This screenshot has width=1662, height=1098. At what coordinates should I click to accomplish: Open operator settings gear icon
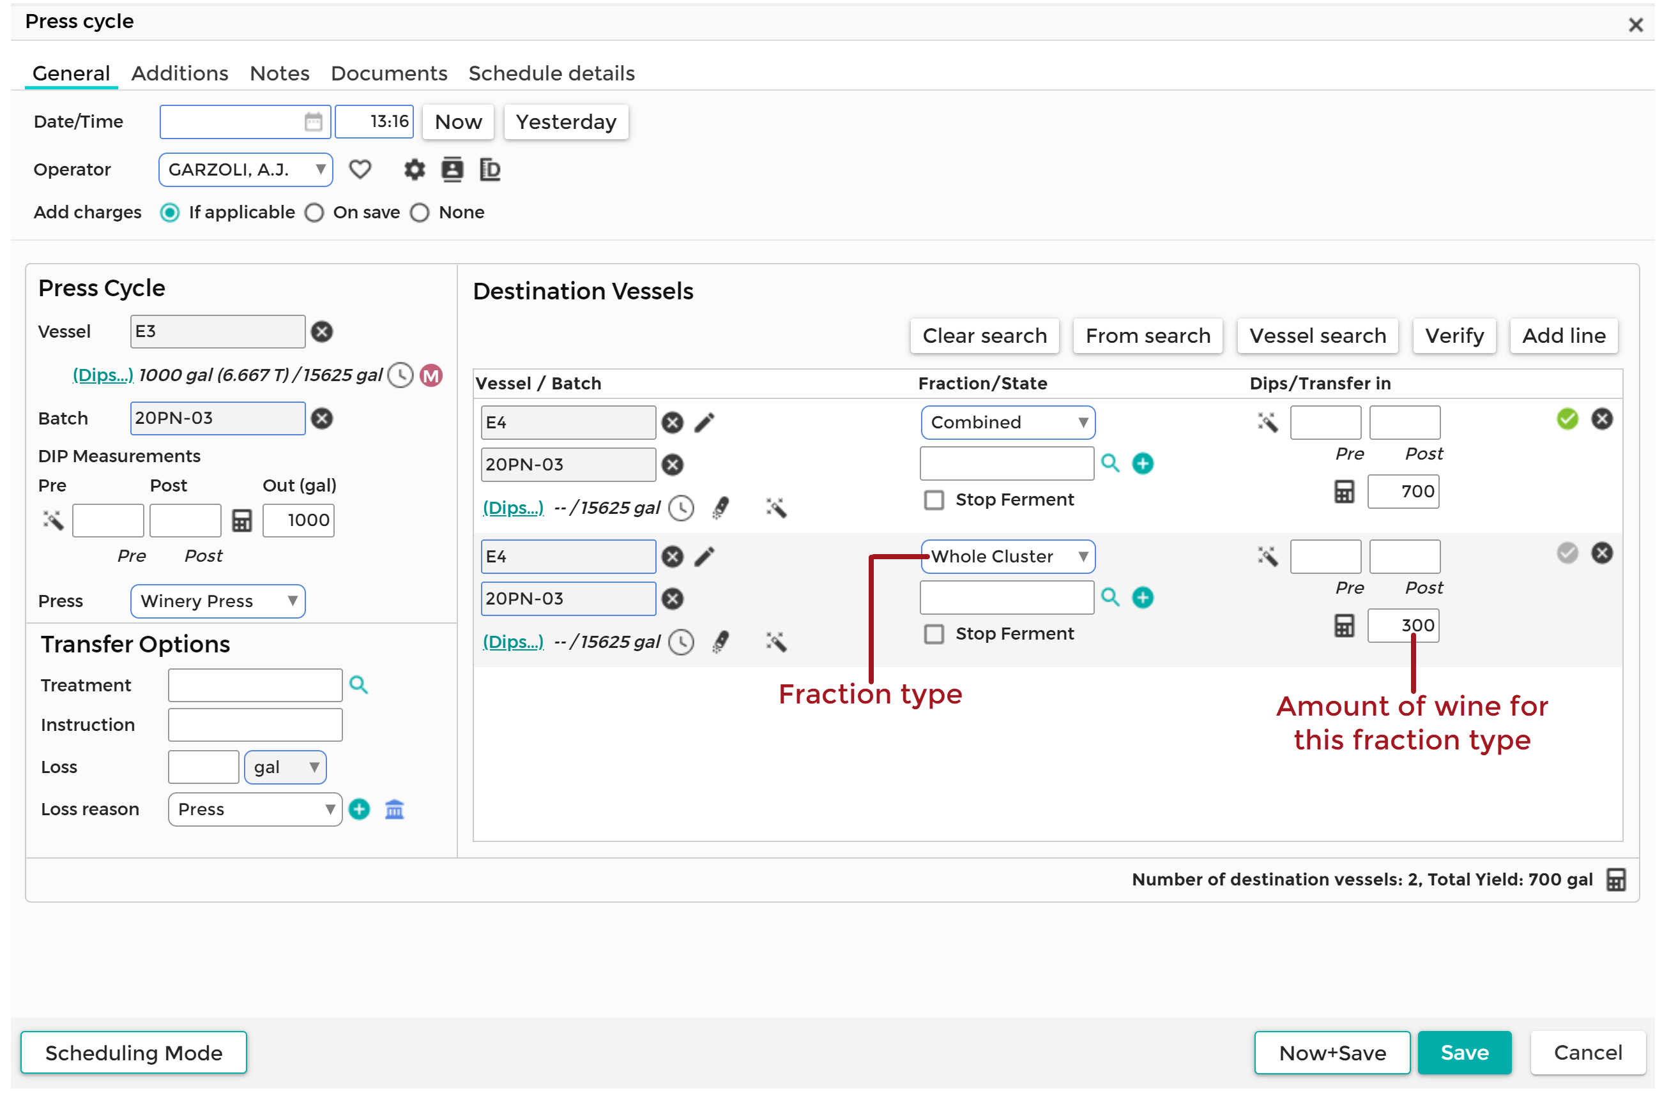coord(415,169)
